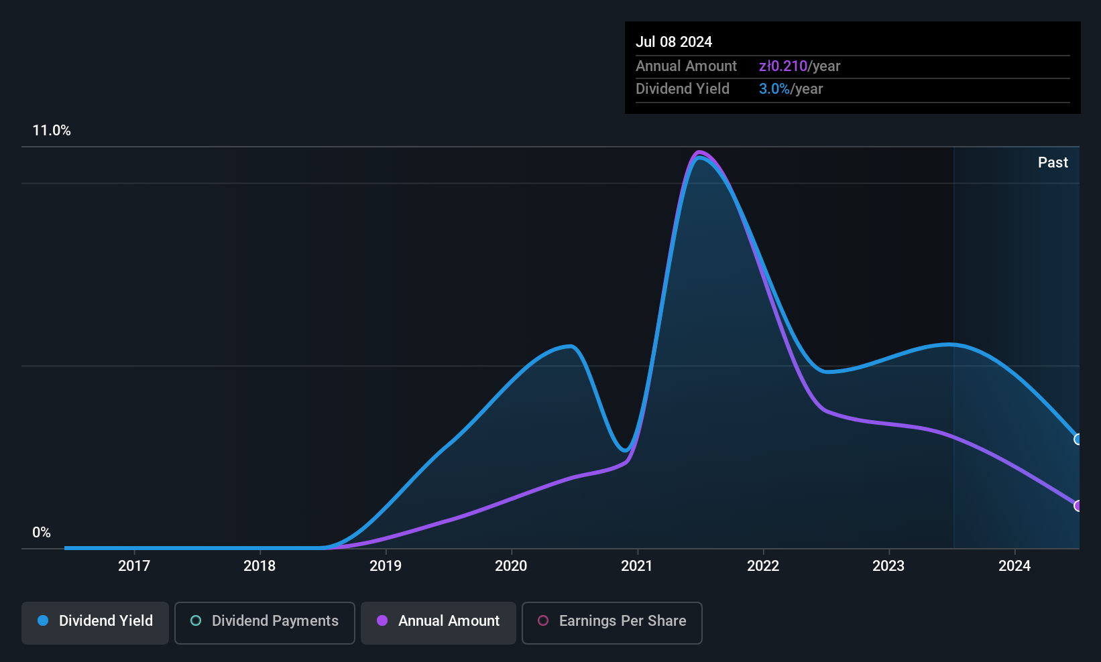Click the 2019 x-axis year label

(x=386, y=566)
